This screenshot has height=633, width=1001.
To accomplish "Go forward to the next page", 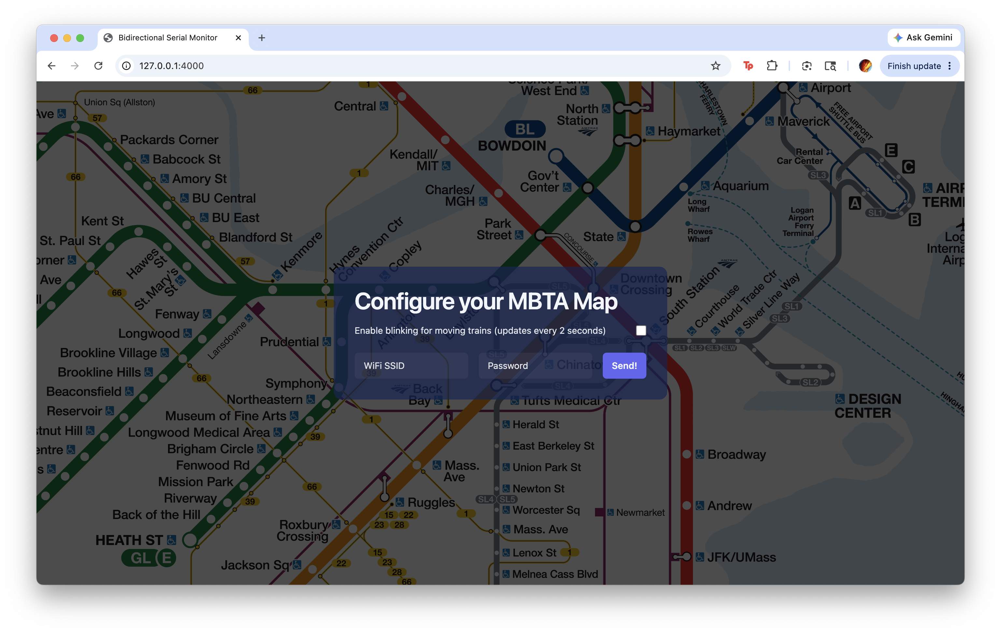I will point(75,66).
